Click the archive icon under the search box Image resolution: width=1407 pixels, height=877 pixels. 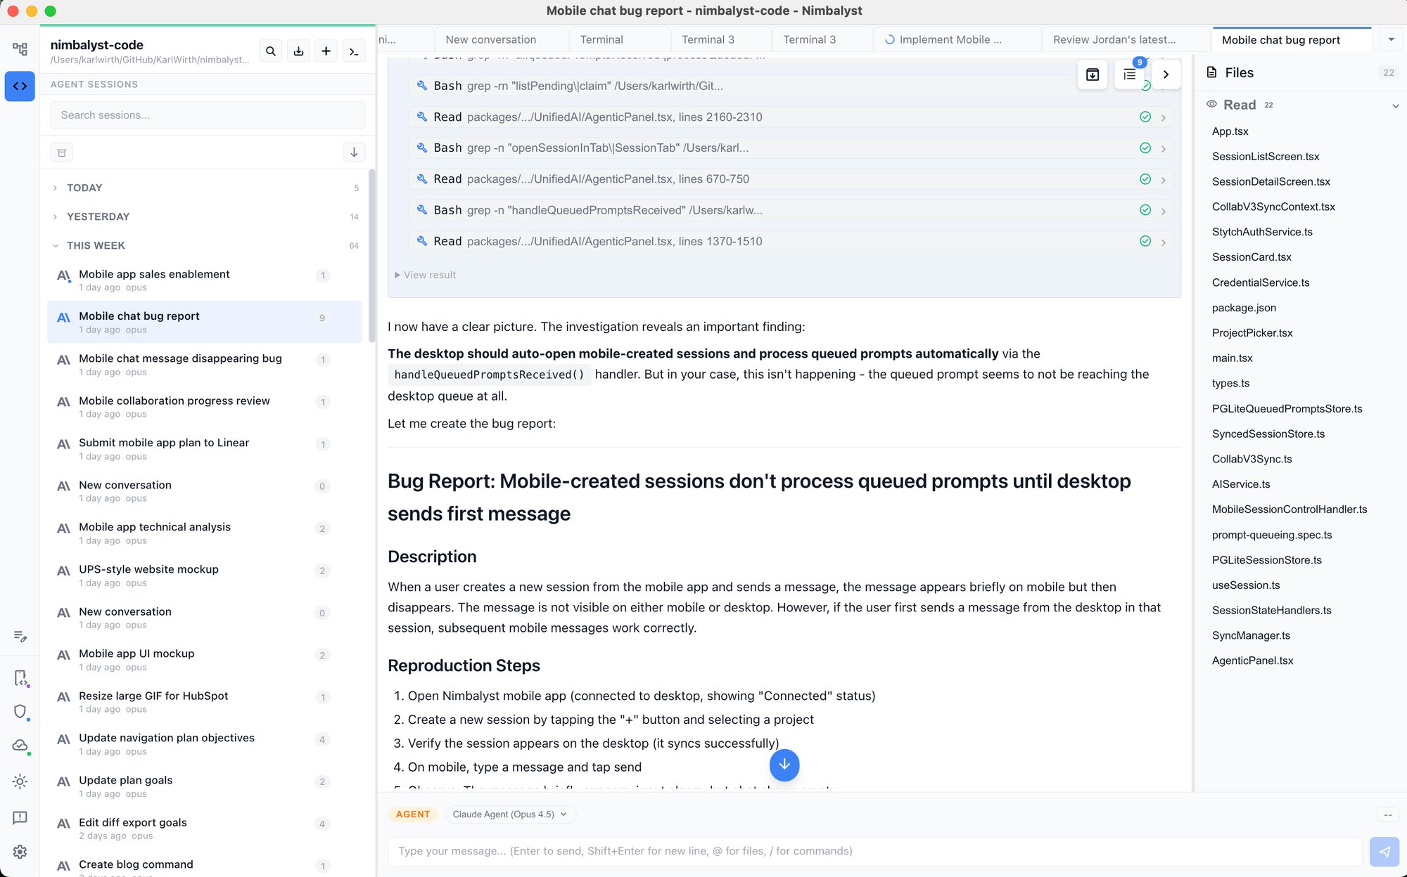[x=62, y=152]
